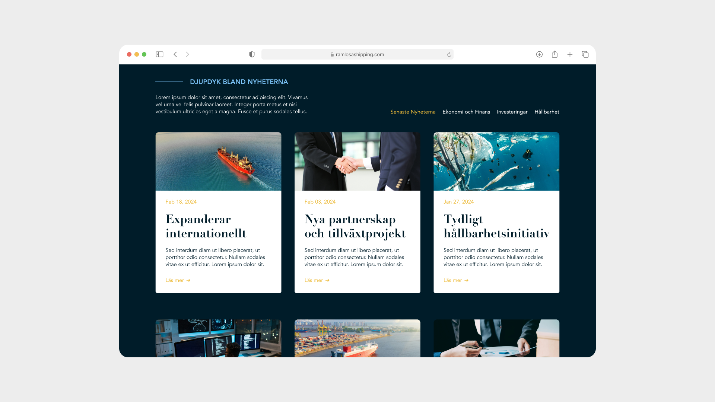715x402 pixels.
Task: Follow Läs mer under Nya partnerskap article
Action: pos(317,280)
